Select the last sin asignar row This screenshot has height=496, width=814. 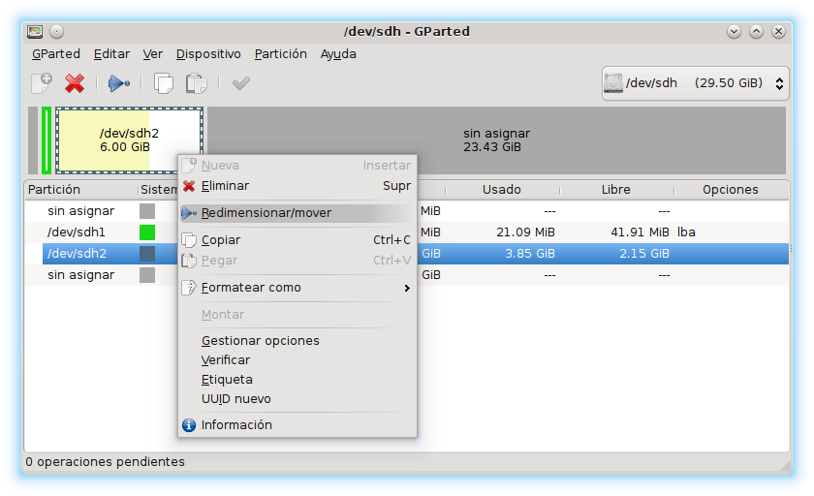[406, 275]
